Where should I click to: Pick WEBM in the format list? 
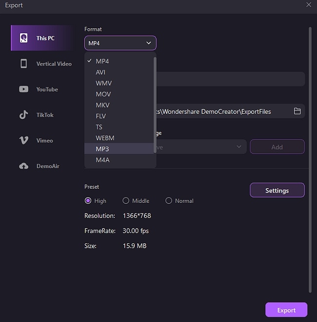click(x=105, y=138)
